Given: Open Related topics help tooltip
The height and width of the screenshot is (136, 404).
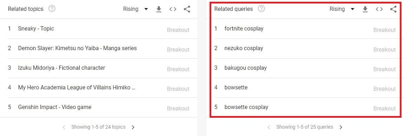Looking at the screenshot, I should coord(52,9).
